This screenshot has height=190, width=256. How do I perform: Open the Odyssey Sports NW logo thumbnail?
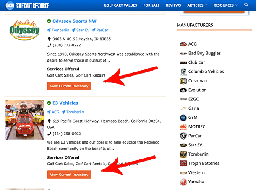point(24,30)
